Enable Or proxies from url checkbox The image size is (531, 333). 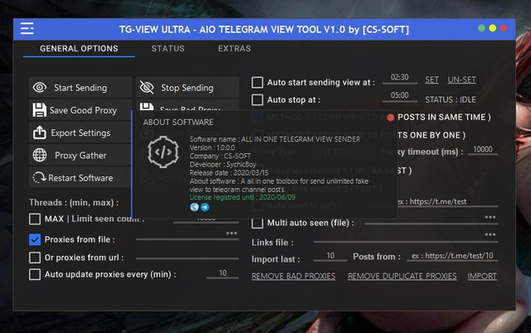point(35,258)
